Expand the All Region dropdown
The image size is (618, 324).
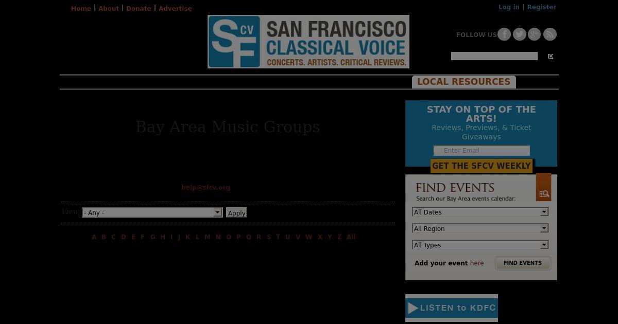(x=480, y=228)
